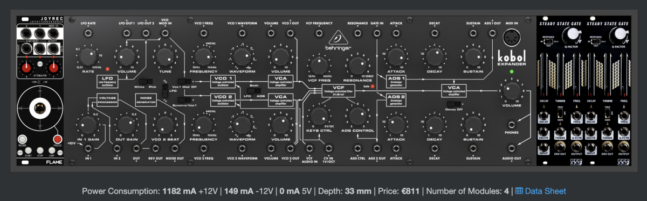
Task: Click the IN 1 GAIN knob
Action: (88, 125)
